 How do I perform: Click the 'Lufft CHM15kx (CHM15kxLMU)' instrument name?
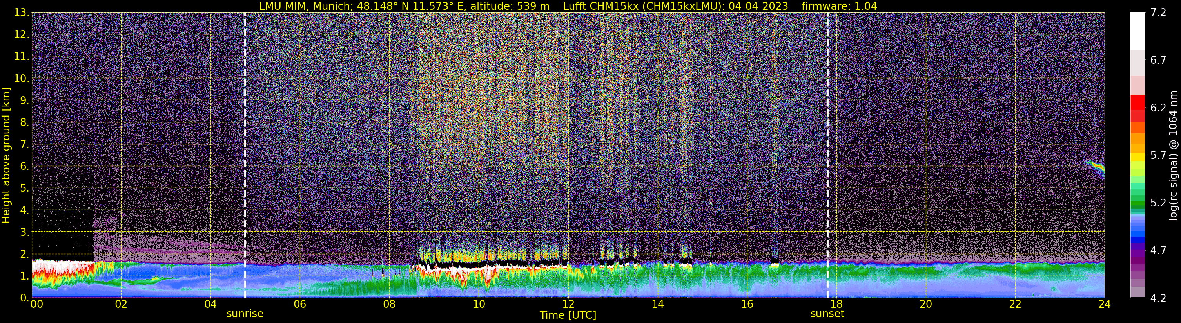642,6
